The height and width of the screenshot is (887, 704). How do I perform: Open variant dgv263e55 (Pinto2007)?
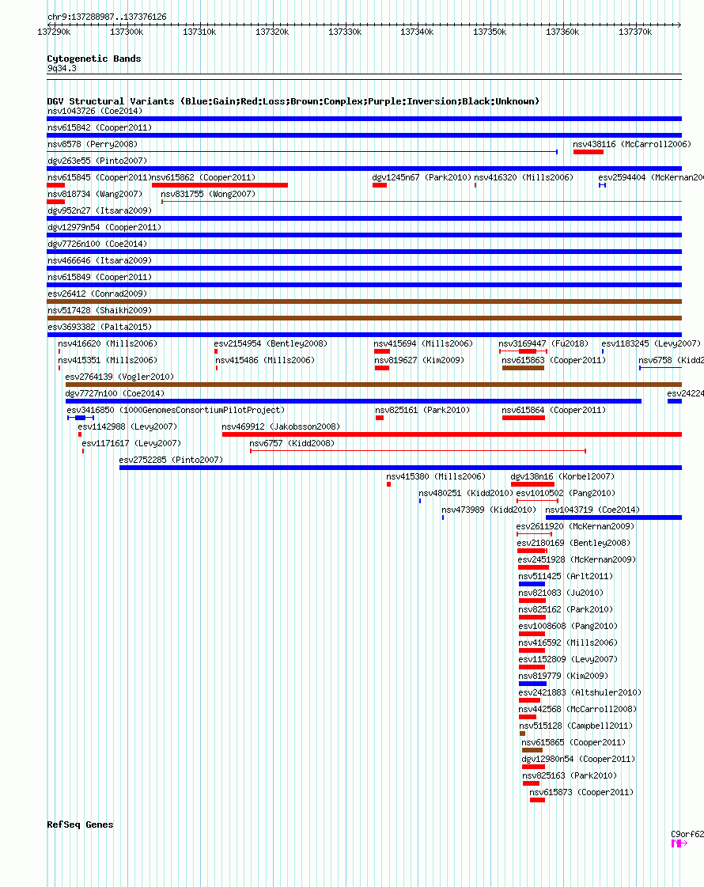[97, 161]
